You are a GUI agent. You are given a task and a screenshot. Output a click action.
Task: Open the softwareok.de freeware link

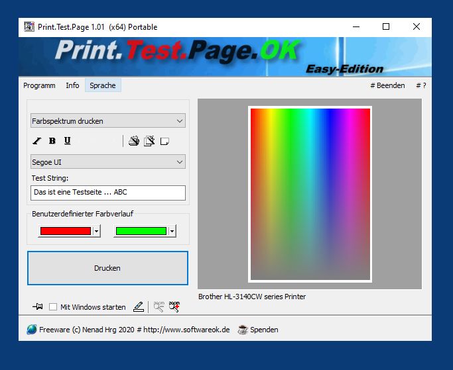135,330
